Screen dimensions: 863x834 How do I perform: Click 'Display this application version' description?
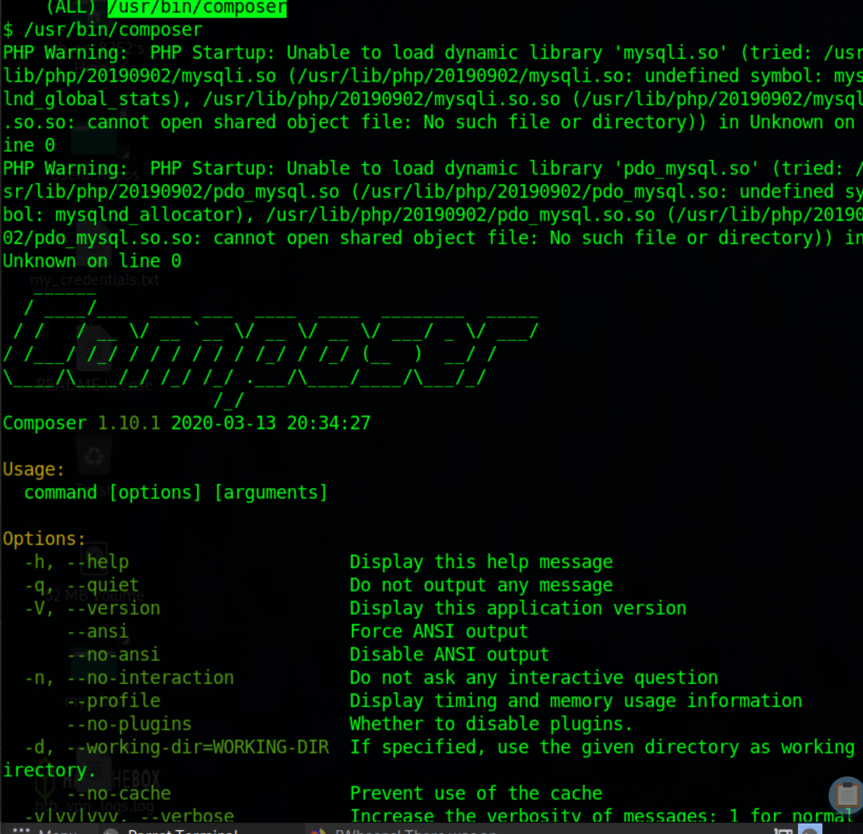518,608
